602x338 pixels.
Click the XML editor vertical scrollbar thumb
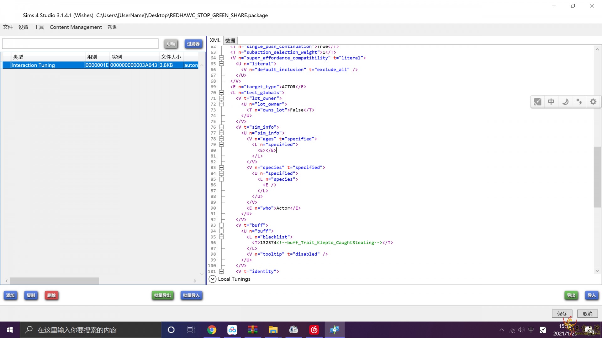click(597, 177)
